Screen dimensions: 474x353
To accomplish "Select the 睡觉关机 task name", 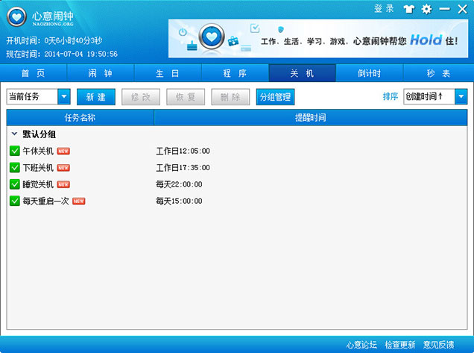I will pos(38,184).
